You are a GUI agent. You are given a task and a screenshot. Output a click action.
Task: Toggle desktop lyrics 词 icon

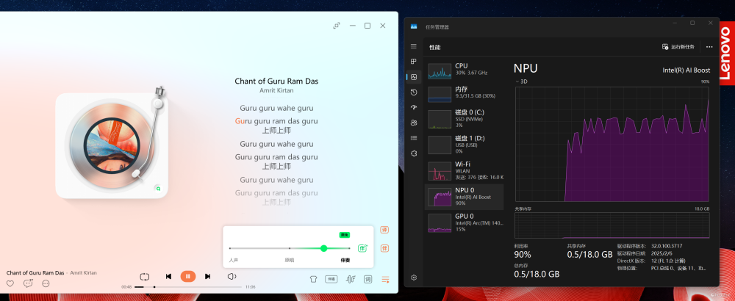[368, 280]
